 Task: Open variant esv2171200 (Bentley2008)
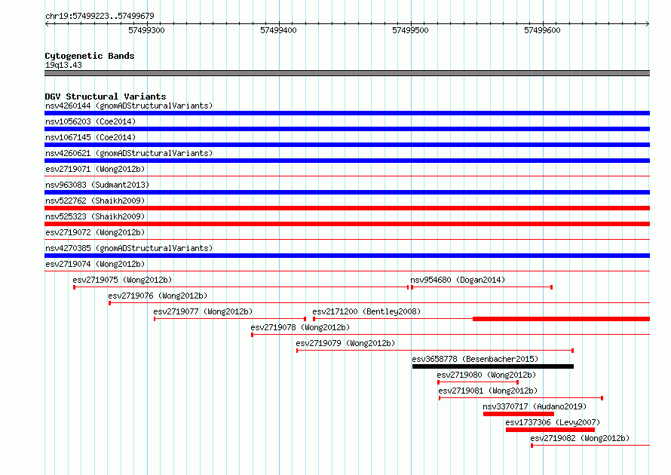click(x=366, y=311)
